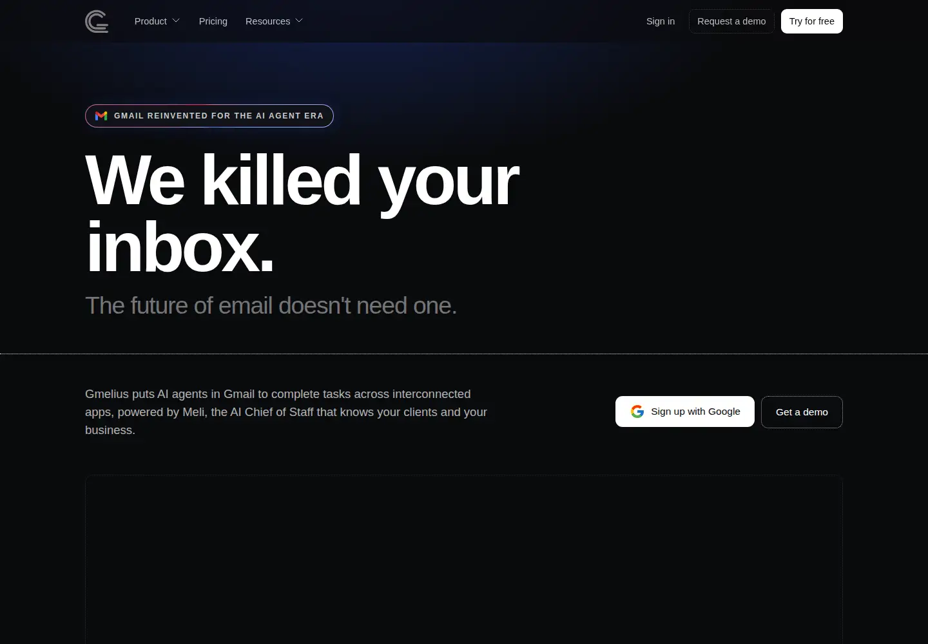Expand the Product dropdown menu
This screenshot has width=928, height=644.
click(157, 21)
